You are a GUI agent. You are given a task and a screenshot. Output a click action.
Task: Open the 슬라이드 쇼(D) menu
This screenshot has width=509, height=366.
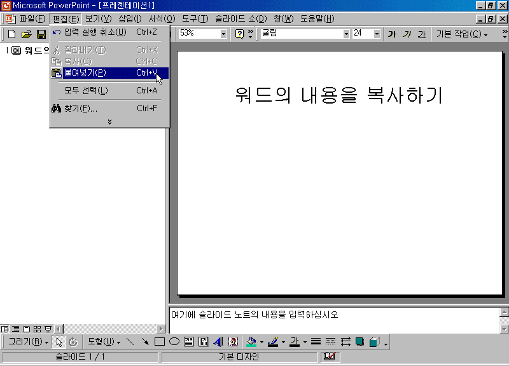(x=241, y=19)
